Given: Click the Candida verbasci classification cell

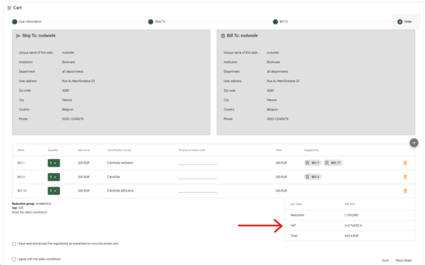Looking at the screenshot, I should click(120, 163).
